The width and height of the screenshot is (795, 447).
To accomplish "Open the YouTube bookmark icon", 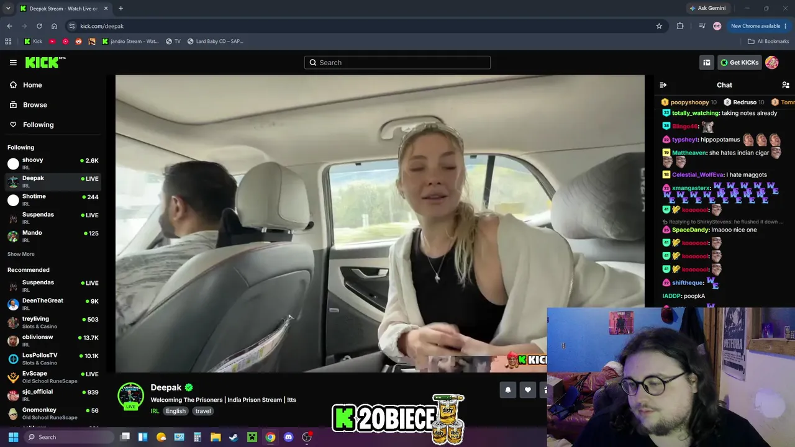I will pos(52,42).
